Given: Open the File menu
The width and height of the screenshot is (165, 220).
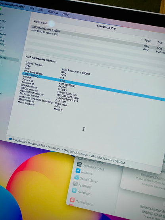Looking at the screenshot, I should 32,8.
